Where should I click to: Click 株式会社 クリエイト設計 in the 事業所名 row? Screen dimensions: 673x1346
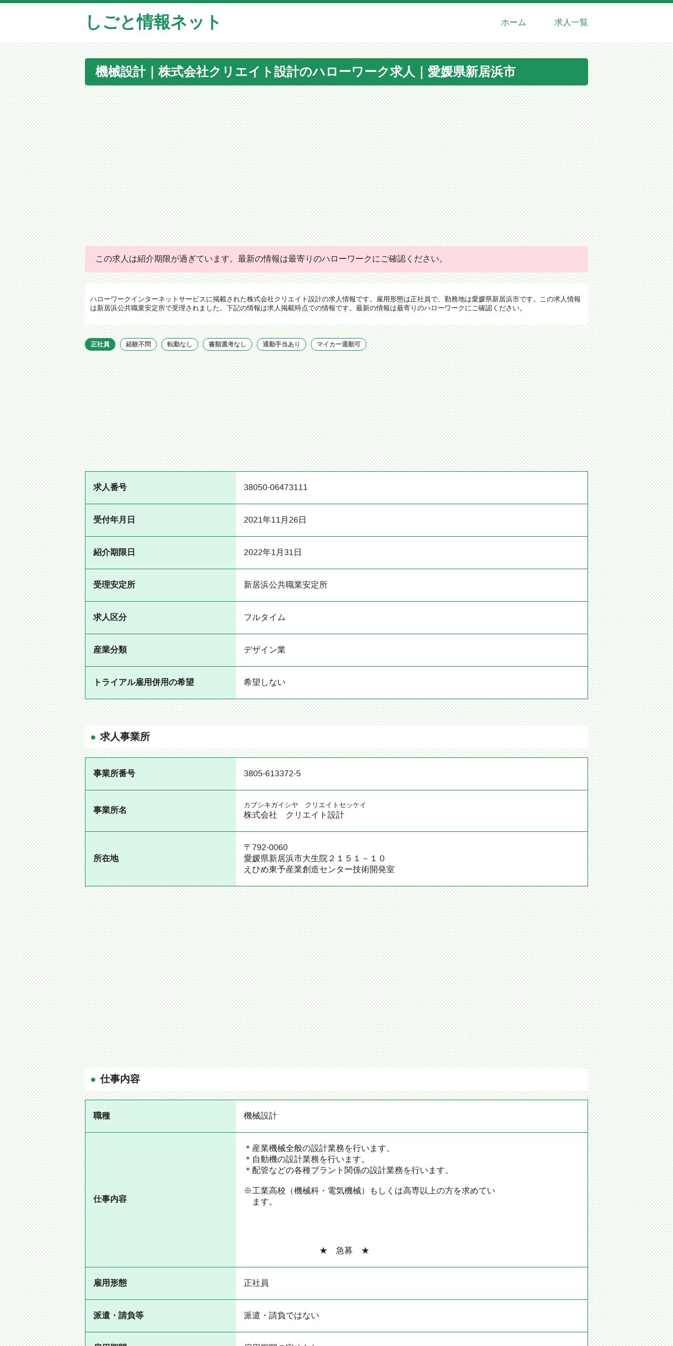[x=294, y=815]
